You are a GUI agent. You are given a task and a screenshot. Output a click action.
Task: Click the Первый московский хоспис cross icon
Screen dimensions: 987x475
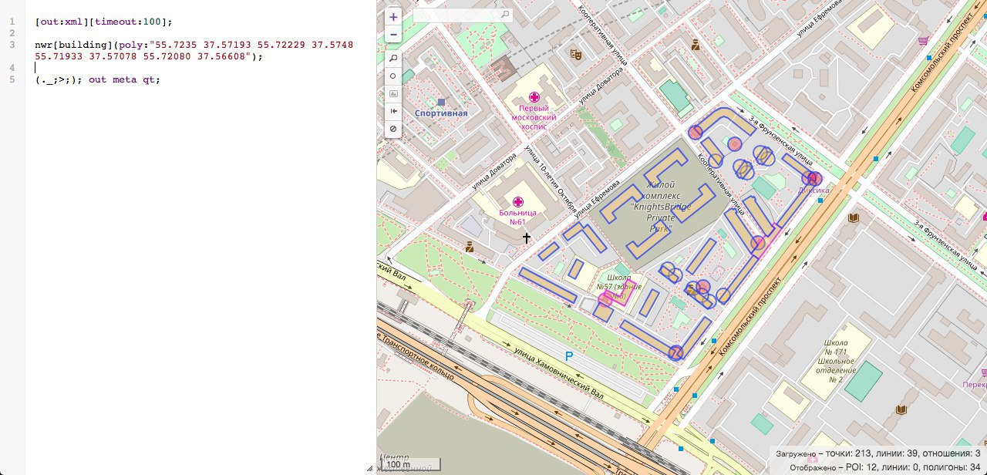(x=534, y=98)
